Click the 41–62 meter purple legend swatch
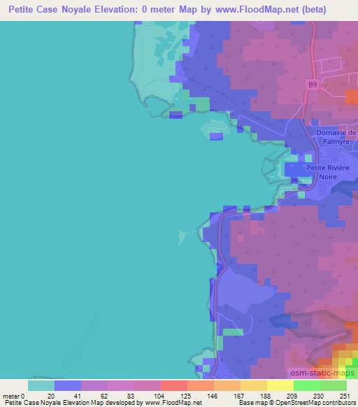The image size is (358, 407). click(94, 385)
